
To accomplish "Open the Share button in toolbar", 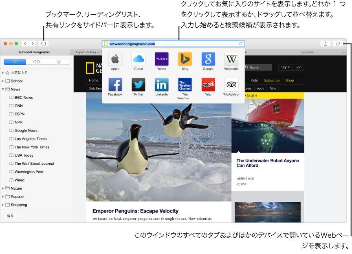I will (326, 44).
